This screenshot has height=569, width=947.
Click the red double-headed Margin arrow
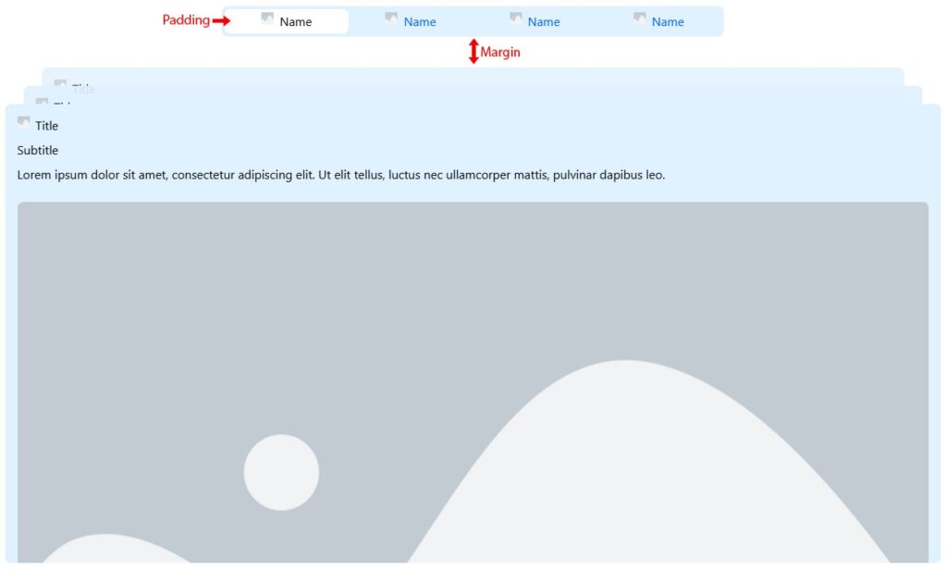click(473, 52)
